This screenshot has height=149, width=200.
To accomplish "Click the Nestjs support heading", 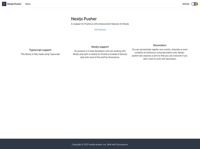I will coord(100,47).
